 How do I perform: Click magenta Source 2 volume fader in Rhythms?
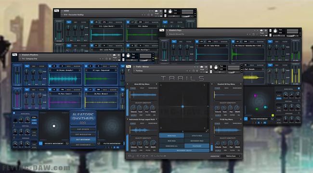point(17,99)
